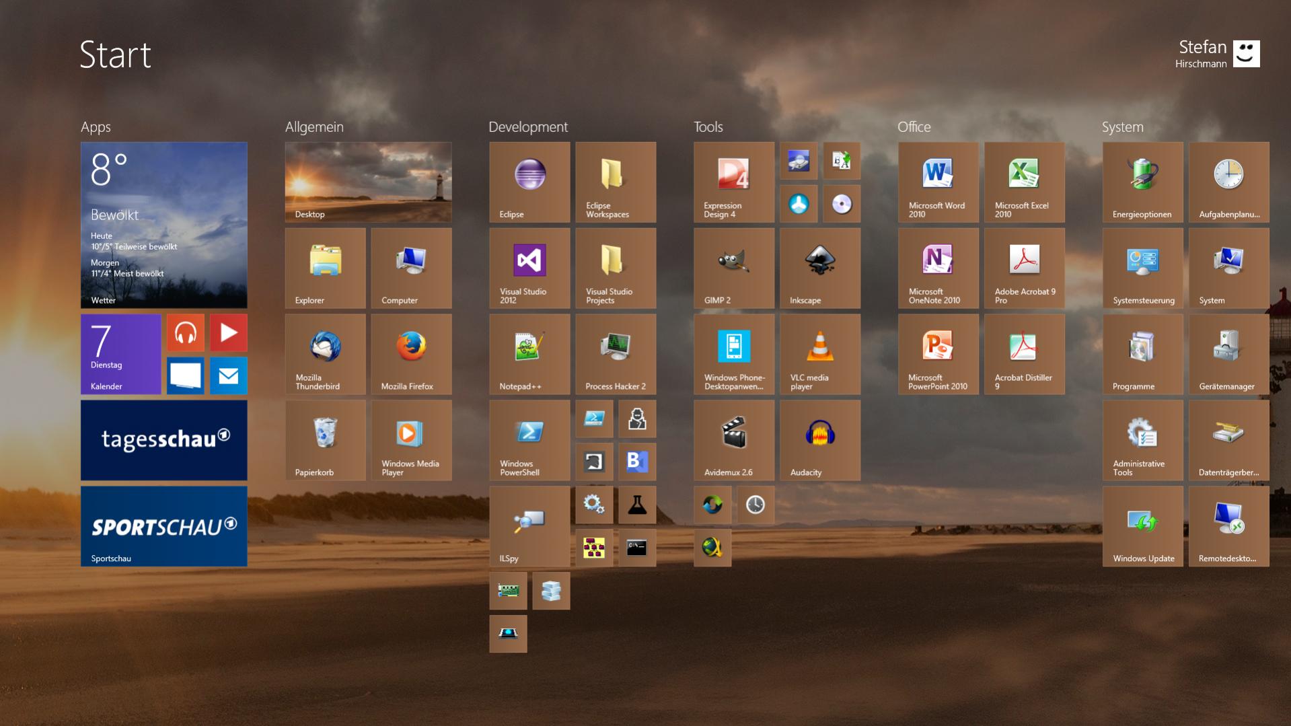The width and height of the screenshot is (1291, 726).
Task: Open the Desktop tile
Action: (x=369, y=182)
